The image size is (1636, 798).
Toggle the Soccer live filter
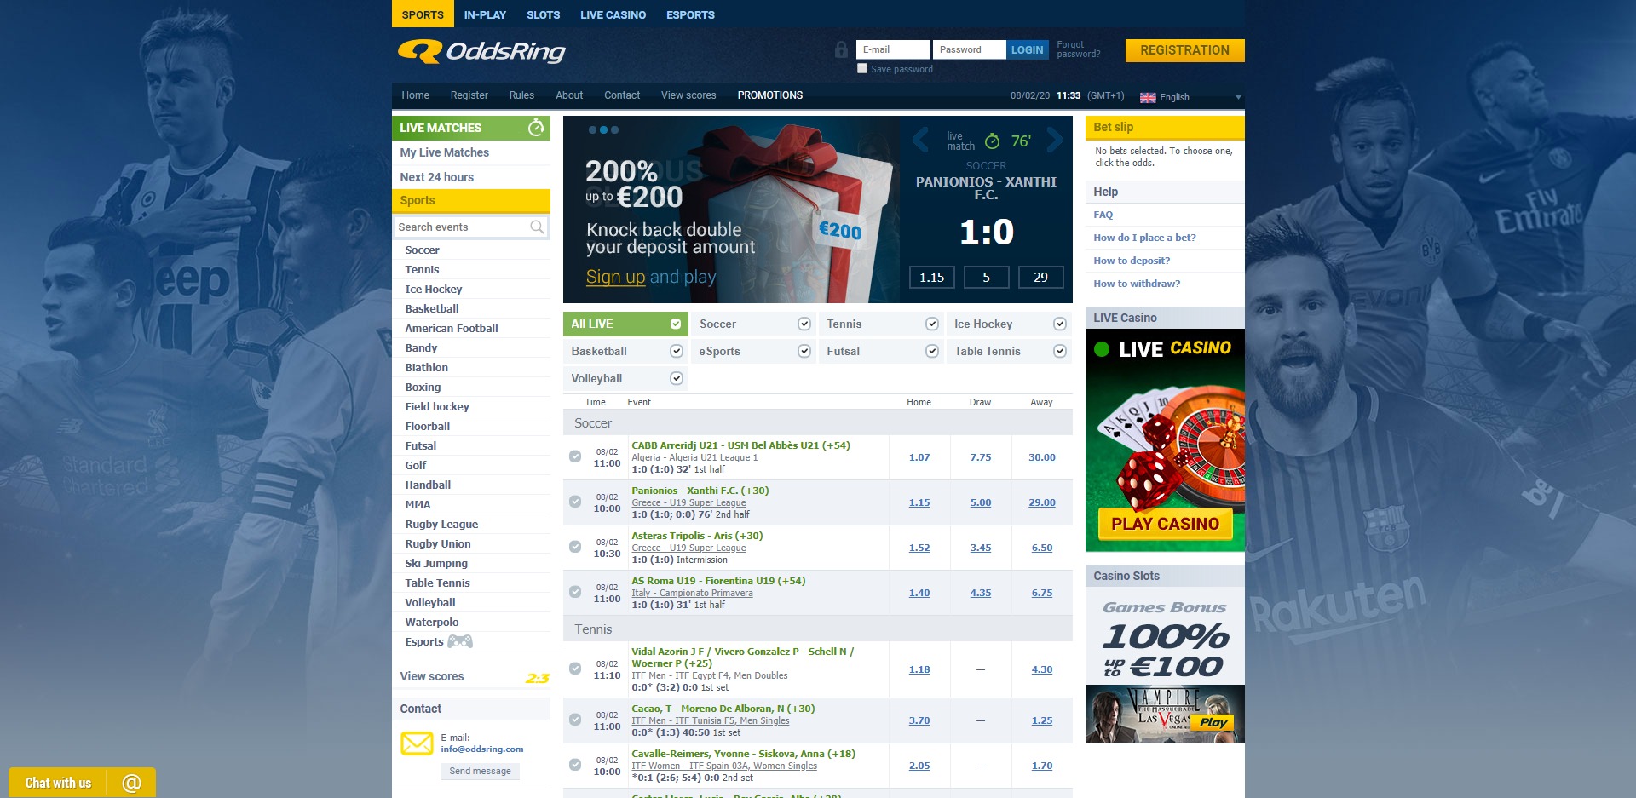tap(804, 324)
